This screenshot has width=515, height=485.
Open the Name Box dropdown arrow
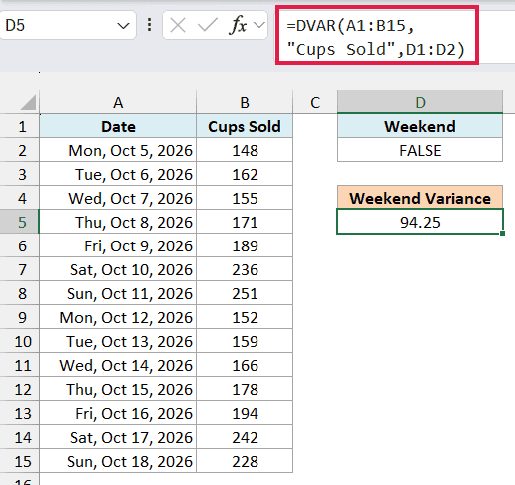(123, 26)
